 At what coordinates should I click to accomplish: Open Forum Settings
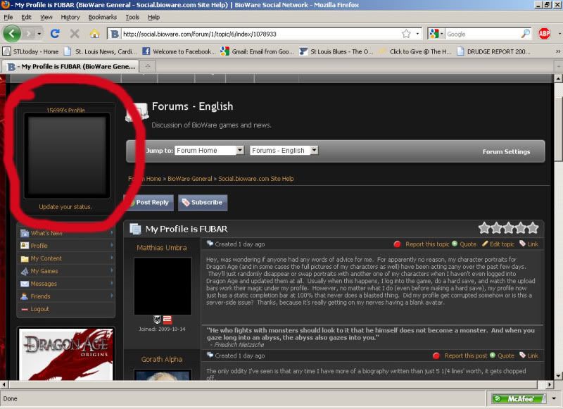coord(506,151)
